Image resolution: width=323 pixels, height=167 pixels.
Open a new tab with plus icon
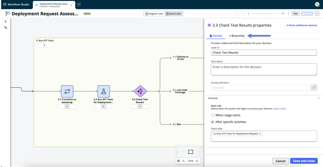click(x=79, y=4)
